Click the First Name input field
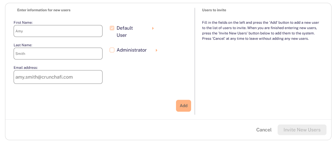Screen dimensions: 336x143 58,31
